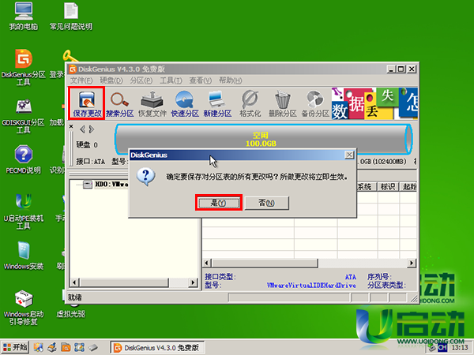Click the third quick launch folder icon
This screenshot has height=355, width=474.
66,347
